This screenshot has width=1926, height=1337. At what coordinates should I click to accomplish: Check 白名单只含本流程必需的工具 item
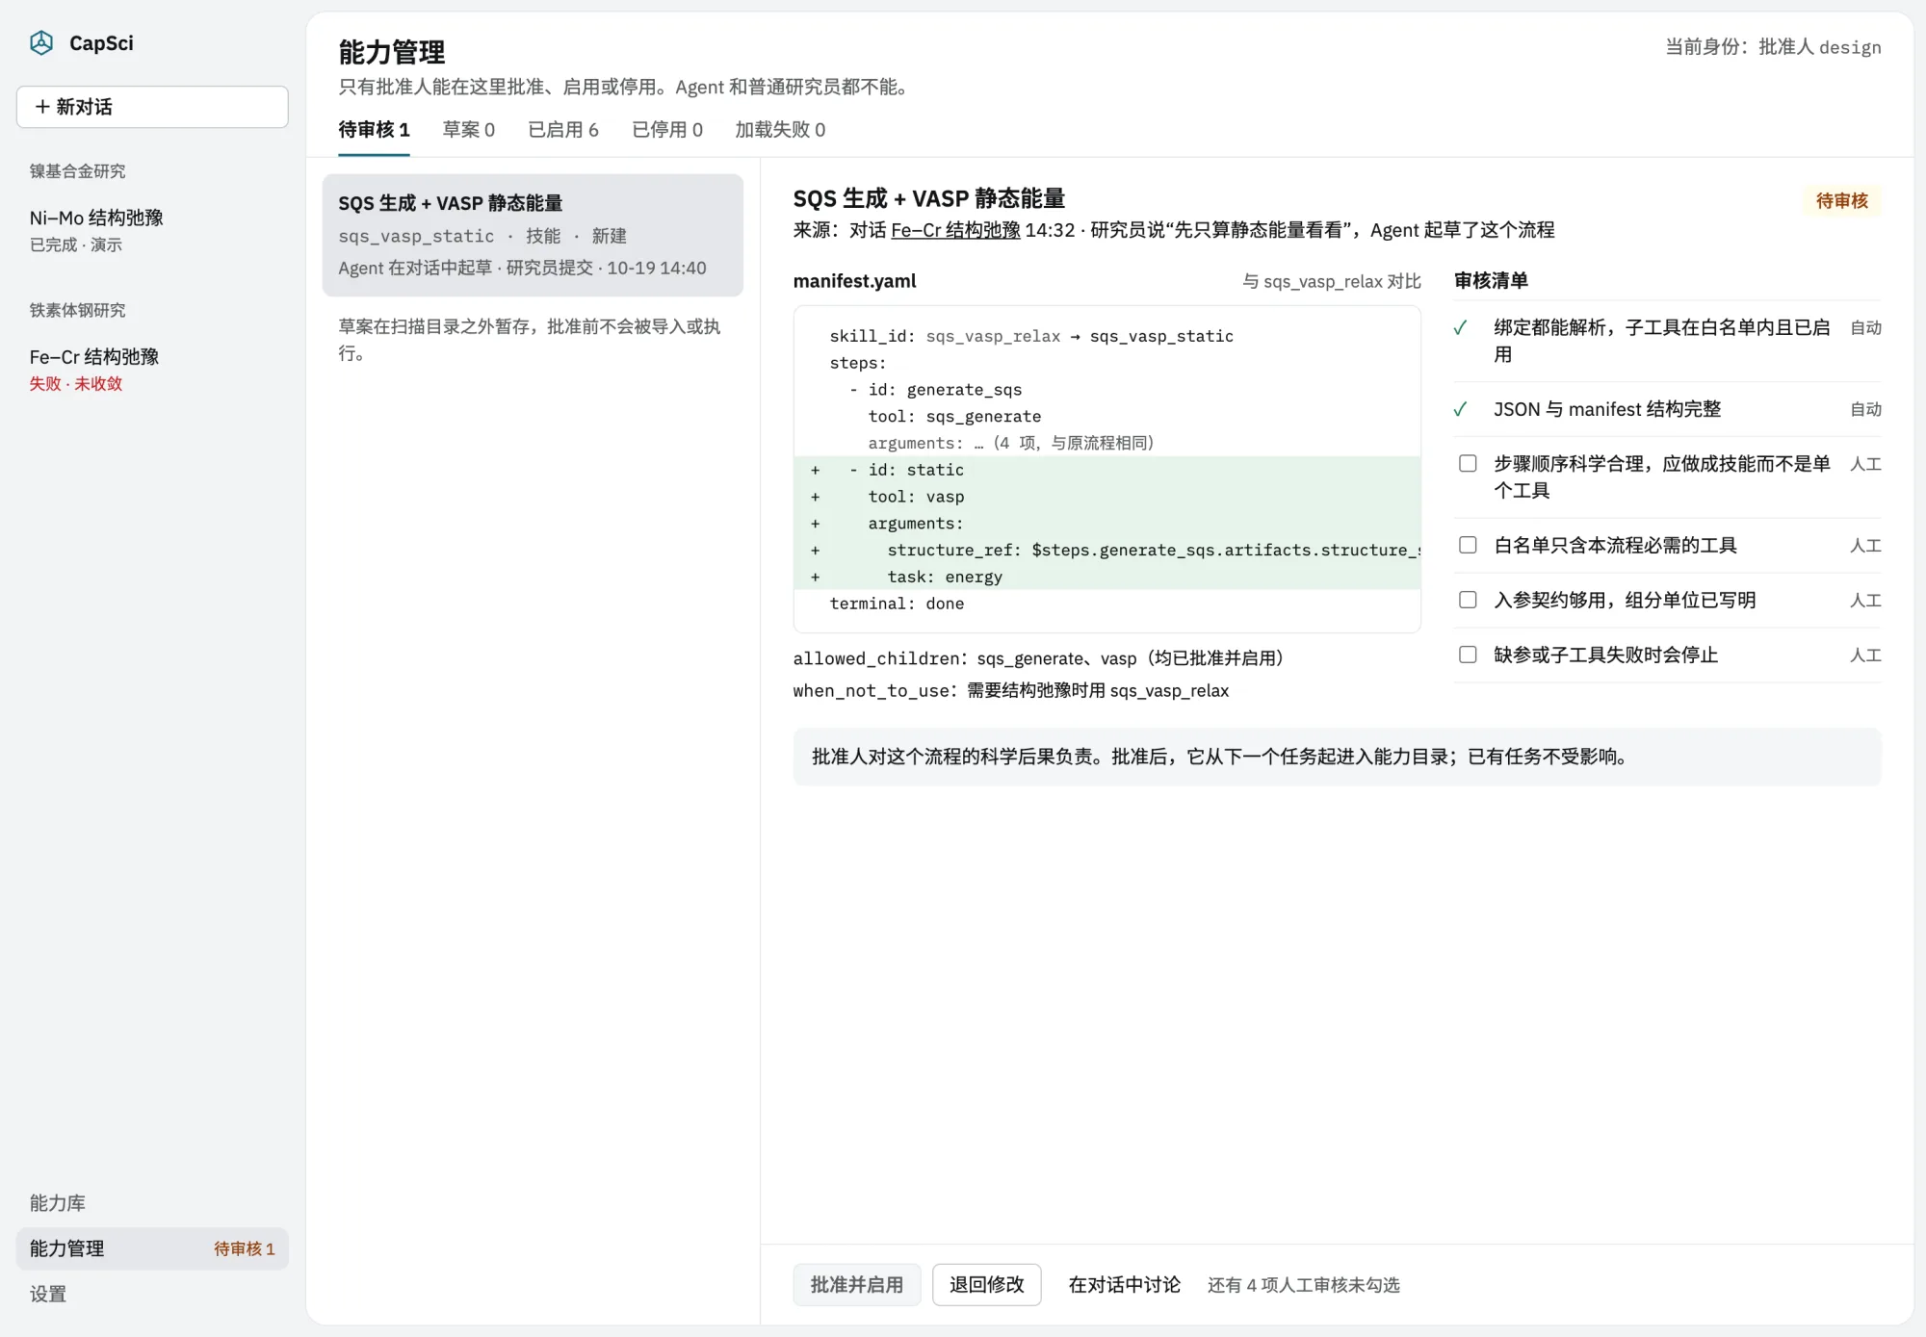tap(1468, 545)
